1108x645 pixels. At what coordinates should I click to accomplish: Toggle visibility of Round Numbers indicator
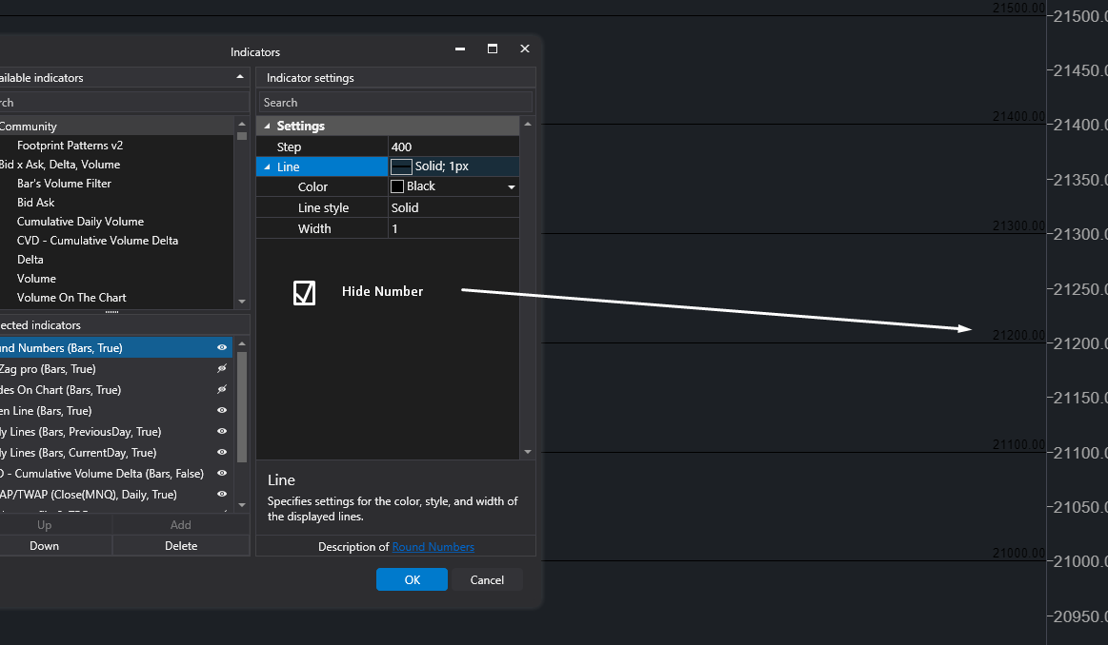pos(222,348)
